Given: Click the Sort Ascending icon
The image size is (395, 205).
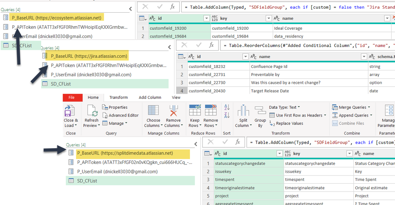Looking at the screenshot, I should (227, 107).
